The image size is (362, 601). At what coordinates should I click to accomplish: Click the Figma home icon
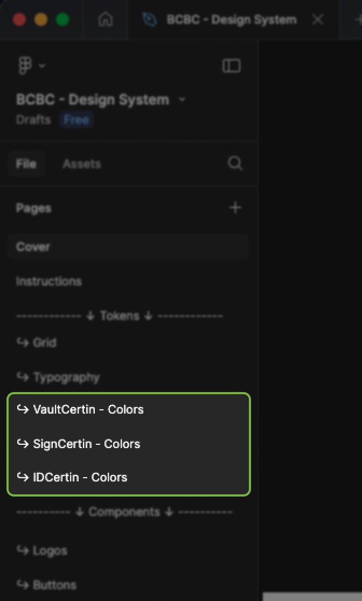pyautogui.click(x=106, y=20)
